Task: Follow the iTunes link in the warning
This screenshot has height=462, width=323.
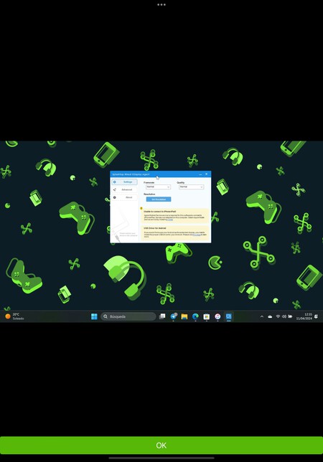Action: point(170,220)
